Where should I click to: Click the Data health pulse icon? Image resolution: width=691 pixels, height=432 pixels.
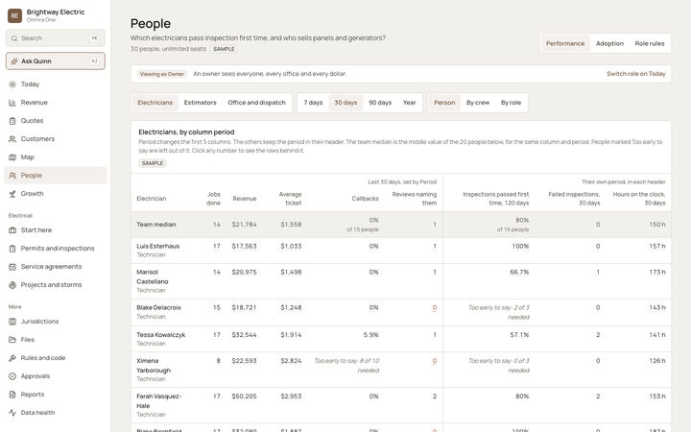coord(12,413)
